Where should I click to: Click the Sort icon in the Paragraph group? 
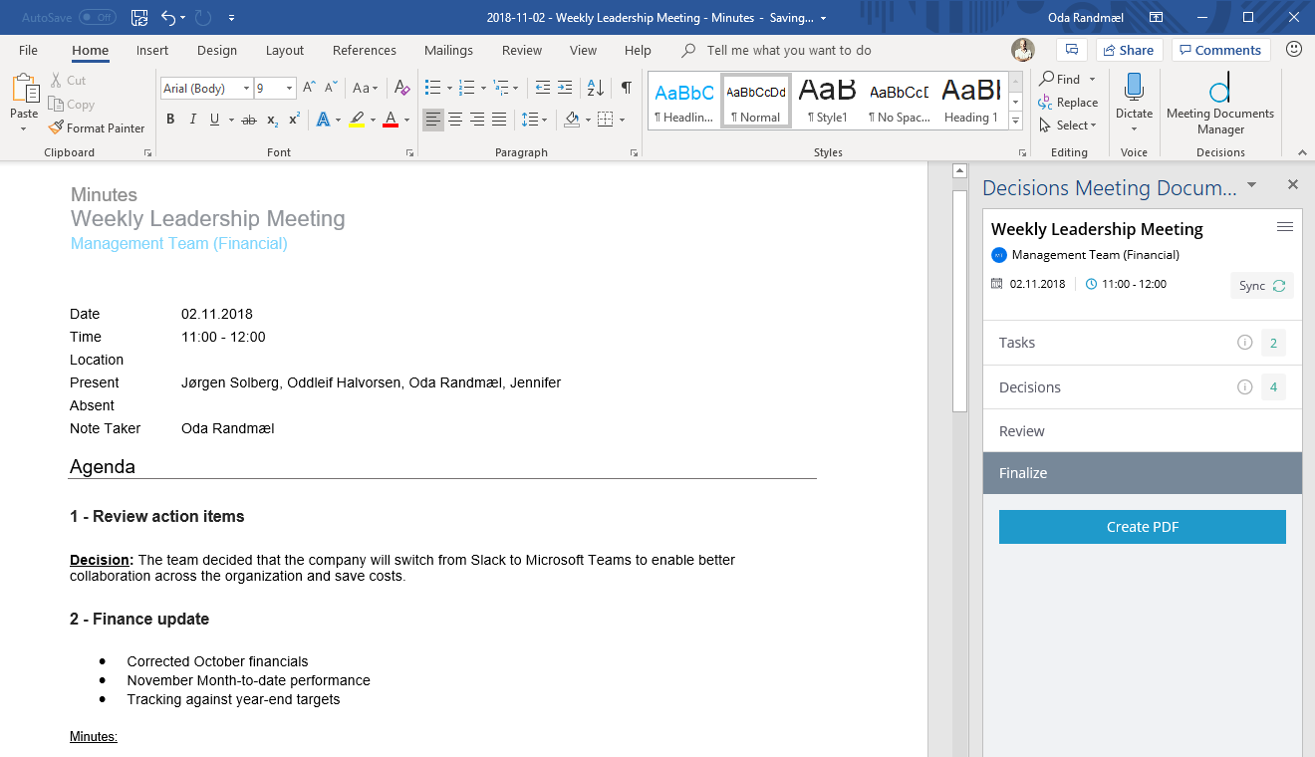[594, 88]
